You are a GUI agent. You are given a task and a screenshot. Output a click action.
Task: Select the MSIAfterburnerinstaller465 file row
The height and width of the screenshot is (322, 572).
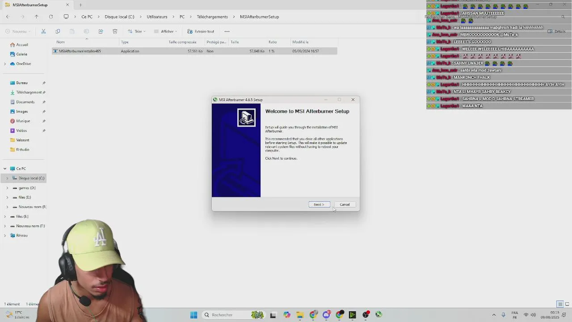pyautogui.click(x=194, y=51)
